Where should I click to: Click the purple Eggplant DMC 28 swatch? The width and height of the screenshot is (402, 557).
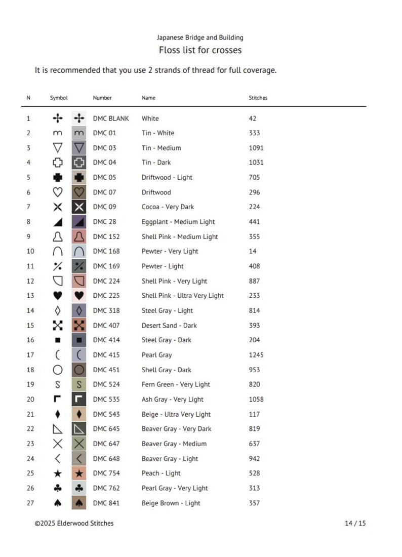79,222
